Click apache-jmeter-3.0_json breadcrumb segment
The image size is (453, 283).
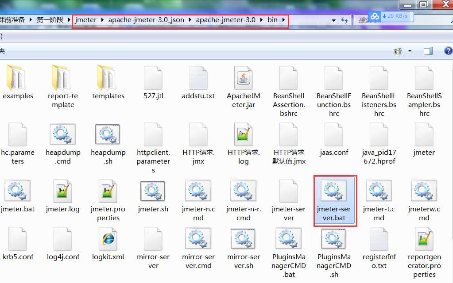[146, 20]
